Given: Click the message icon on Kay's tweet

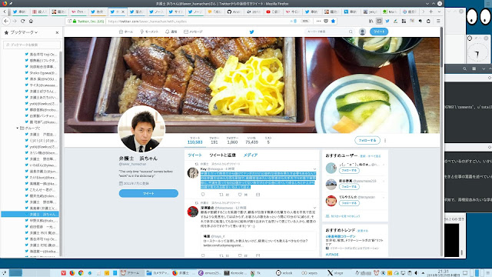Looking at the screenshot, I should pyautogui.click(x=258, y=195).
